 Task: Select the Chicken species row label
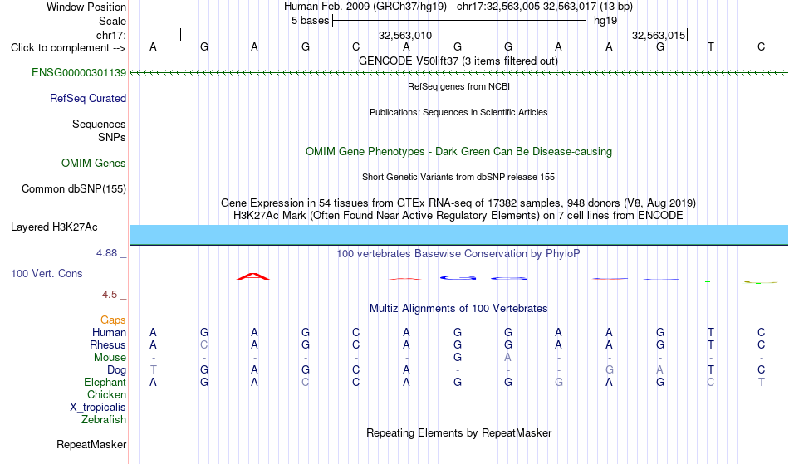[106, 394]
